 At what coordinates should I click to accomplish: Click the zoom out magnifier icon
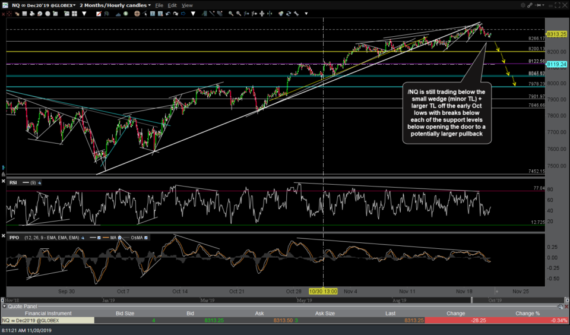pyautogui.click(x=239, y=14)
